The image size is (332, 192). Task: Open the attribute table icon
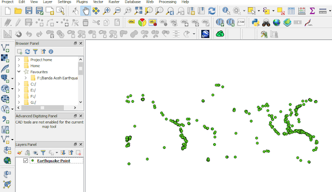[x=291, y=11]
